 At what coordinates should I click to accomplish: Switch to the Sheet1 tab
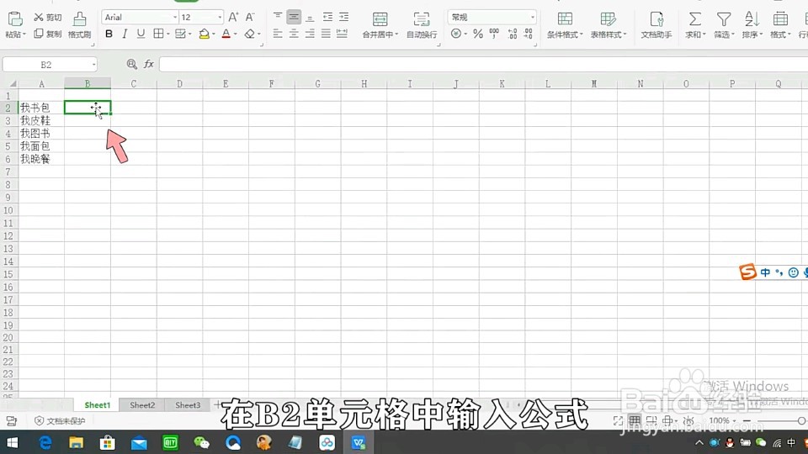coord(98,405)
